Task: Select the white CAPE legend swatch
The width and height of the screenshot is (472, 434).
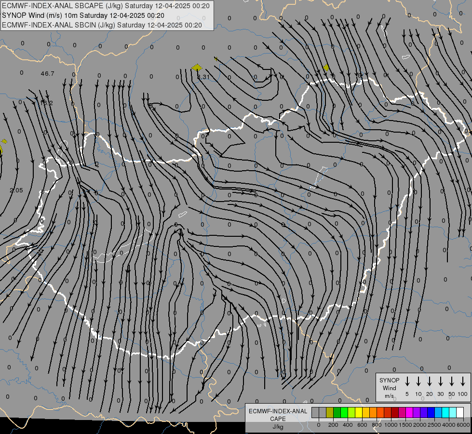Action: [x=460, y=412]
